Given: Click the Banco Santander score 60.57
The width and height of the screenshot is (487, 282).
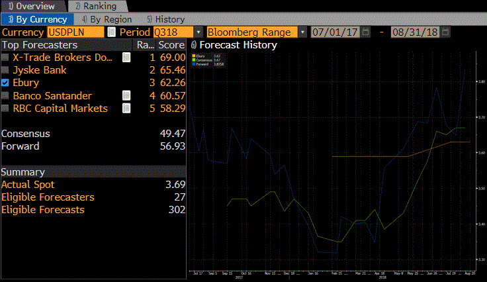Looking at the screenshot, I should pyautogui.click(x=173, y=96).
